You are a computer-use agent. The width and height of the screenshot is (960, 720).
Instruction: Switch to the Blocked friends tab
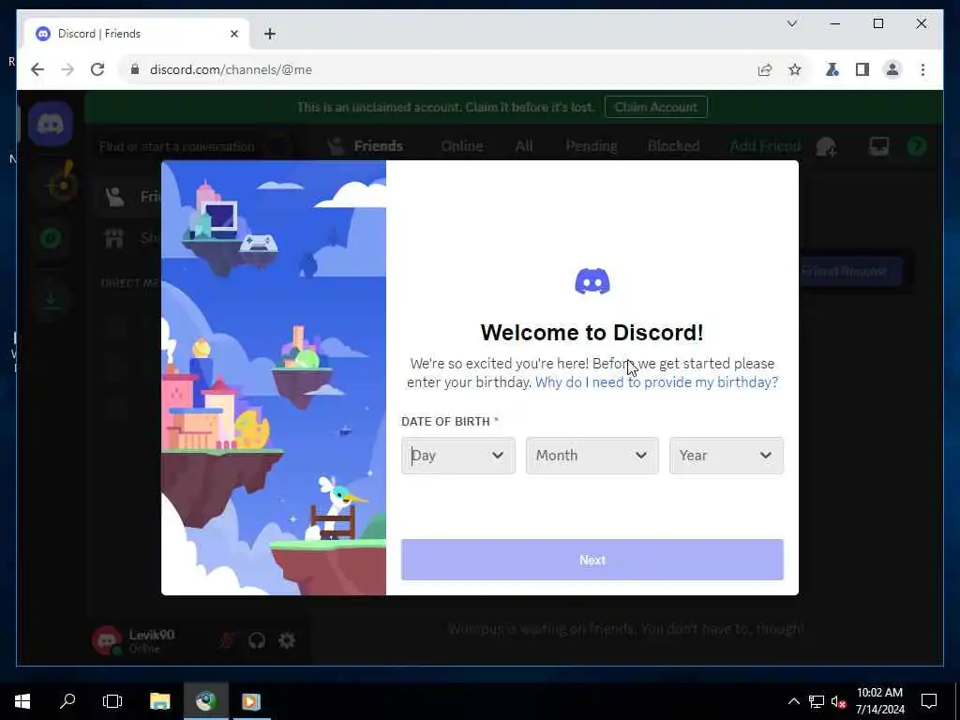coord(673,146)
